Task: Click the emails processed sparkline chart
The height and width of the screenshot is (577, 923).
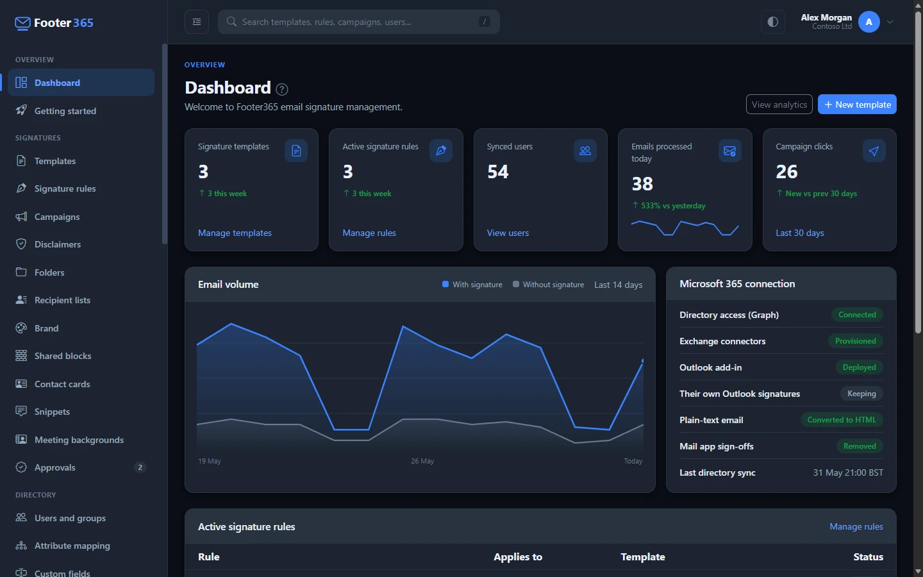Action: [685, 228]
